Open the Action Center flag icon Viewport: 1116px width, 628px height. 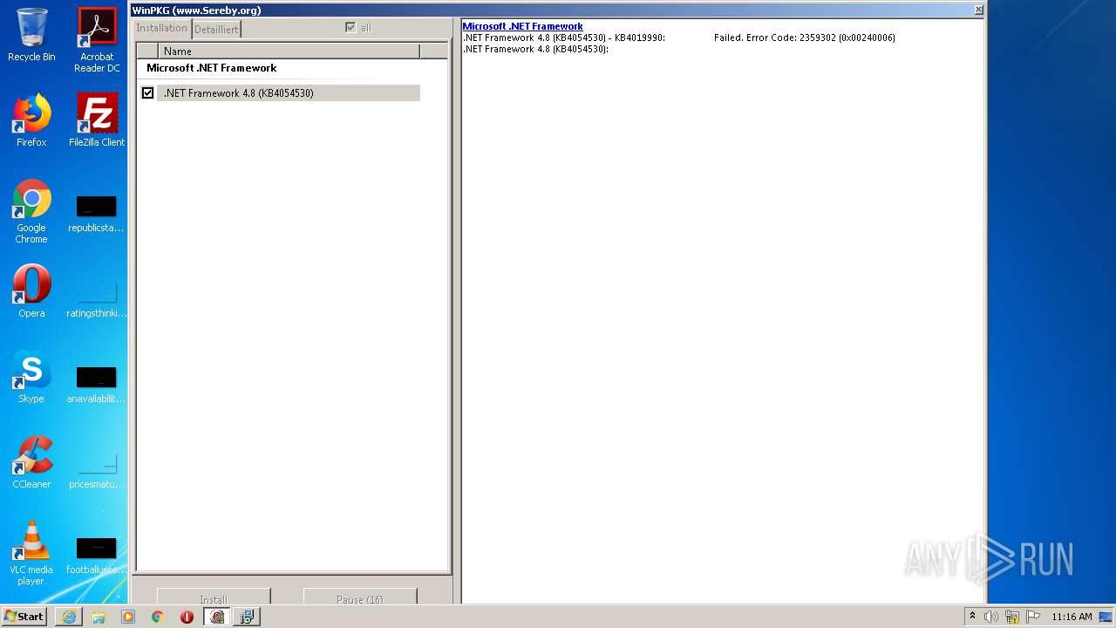tap(1033, 617)
